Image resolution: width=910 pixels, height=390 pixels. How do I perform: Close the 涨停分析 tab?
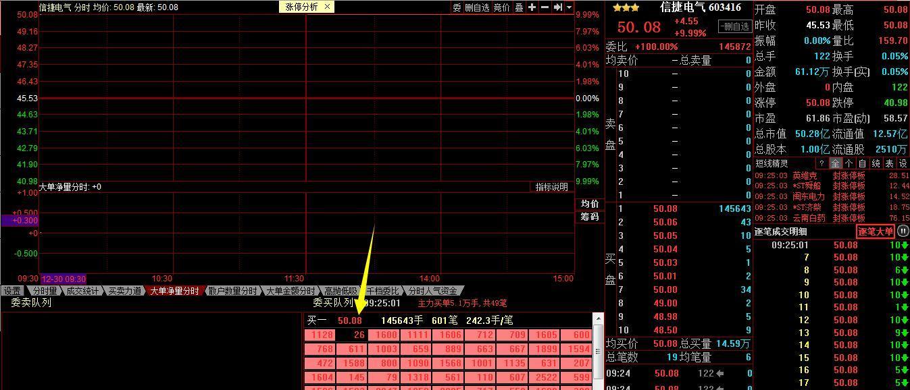pyautogui.click(x=328, y=7)
